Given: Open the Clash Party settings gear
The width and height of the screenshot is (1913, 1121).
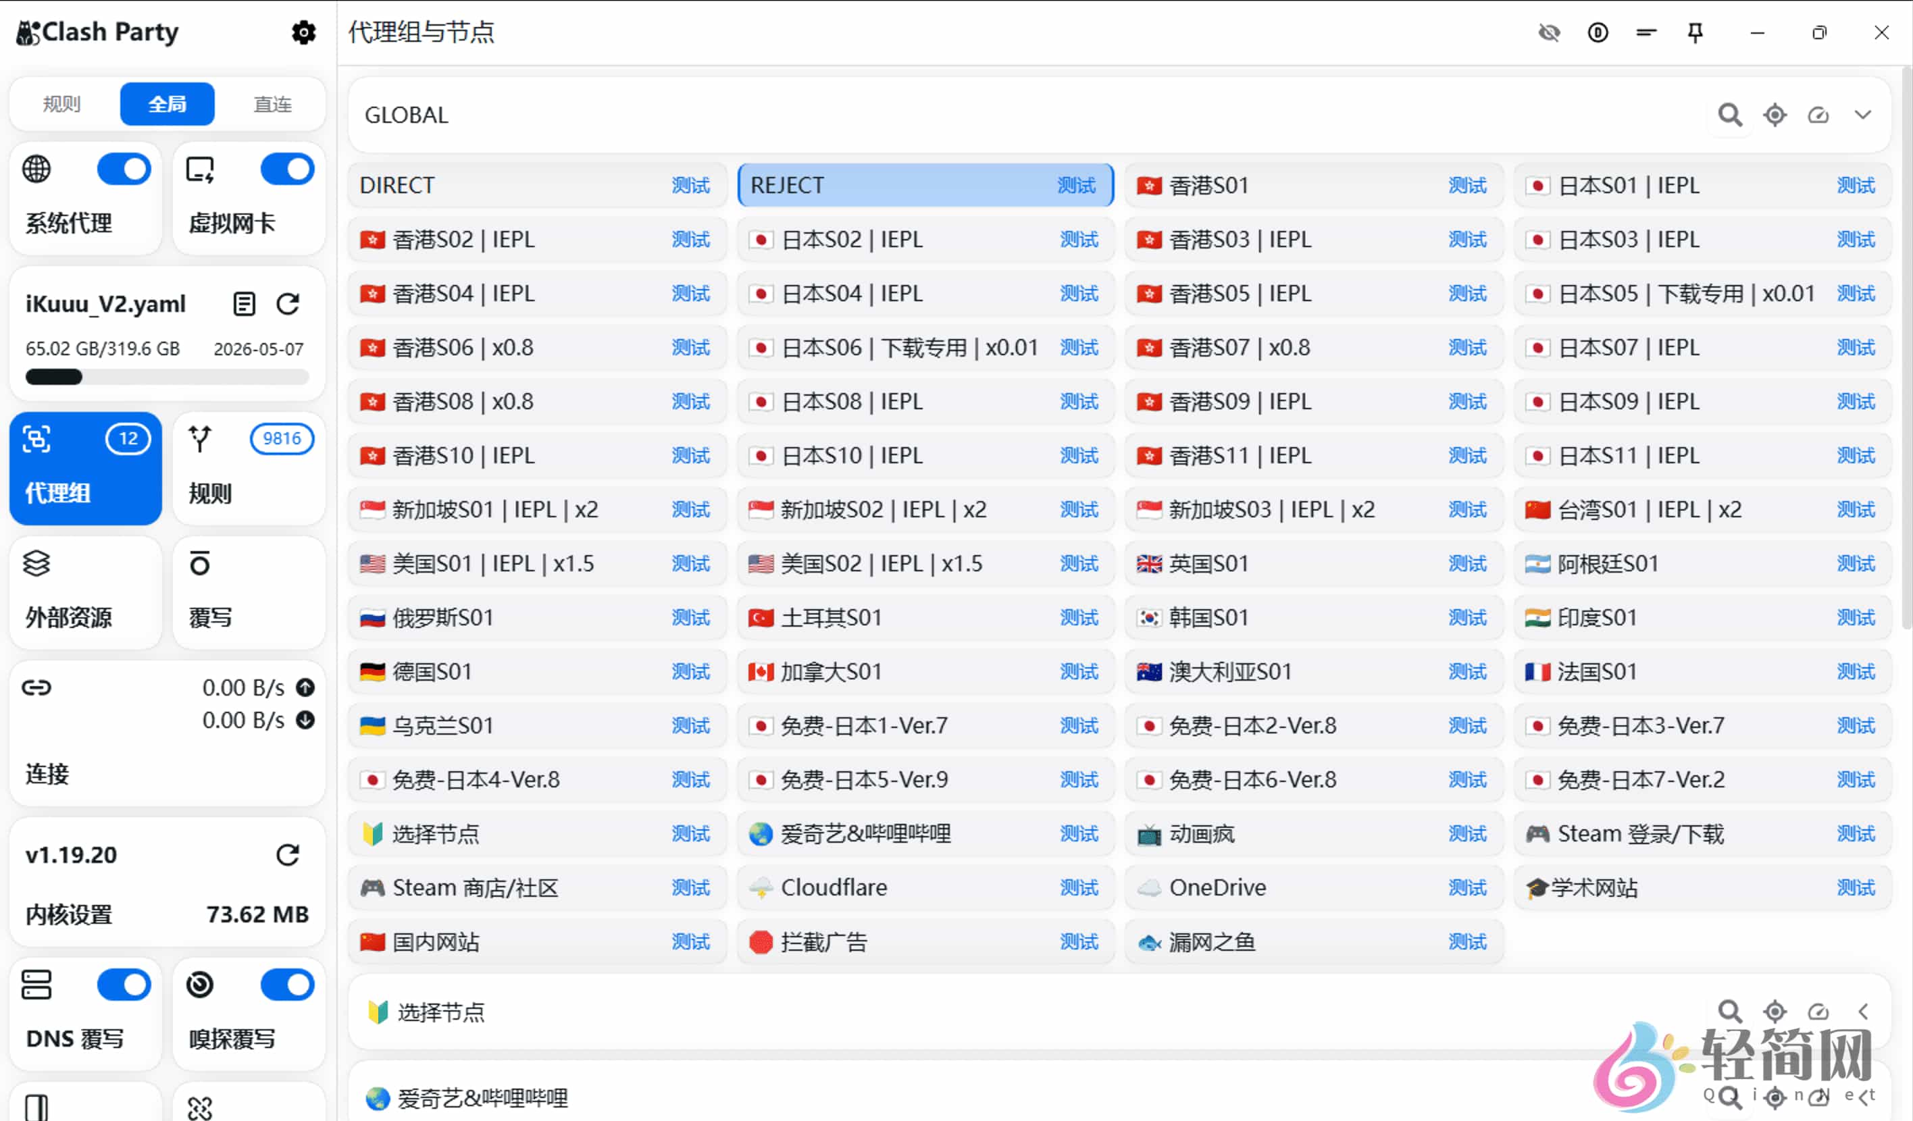Looking at the screenshot, I should coord(303,32).
